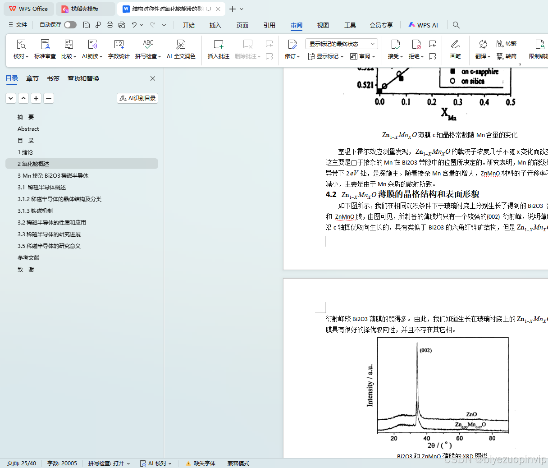548x468 pixels.
Task: Open 限制编辑 restrict editing
Action: click(x=539, y=49)
